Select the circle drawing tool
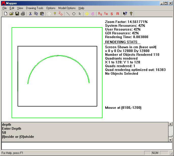174x156 pixels. tap(74, 14)
